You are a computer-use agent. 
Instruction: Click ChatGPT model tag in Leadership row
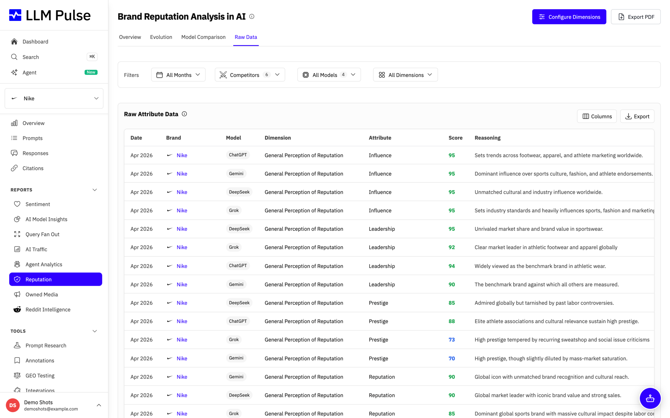(x=238, y=266)
